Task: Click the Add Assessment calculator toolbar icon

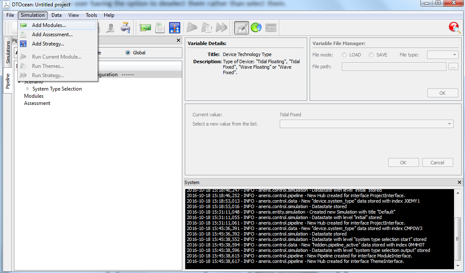Action: pos(160,28)
